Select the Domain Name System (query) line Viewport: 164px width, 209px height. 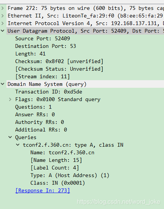(86, 84)
